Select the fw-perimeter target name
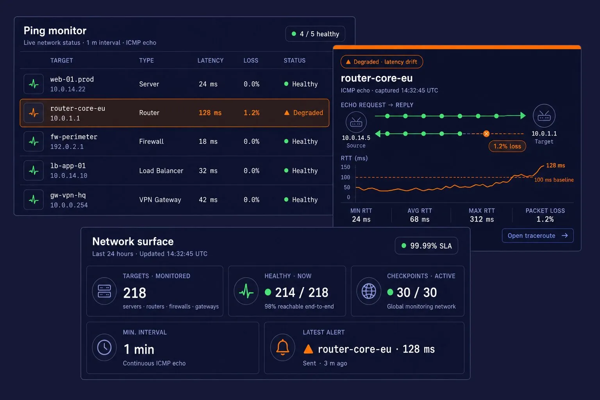 [x=74, y=137]
